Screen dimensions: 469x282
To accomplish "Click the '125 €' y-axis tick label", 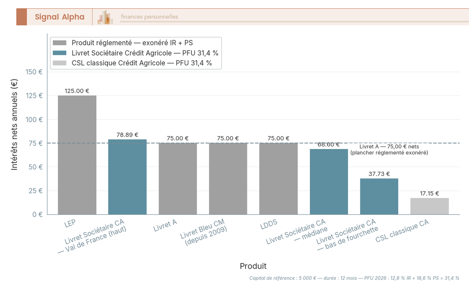I will point(35,96).
